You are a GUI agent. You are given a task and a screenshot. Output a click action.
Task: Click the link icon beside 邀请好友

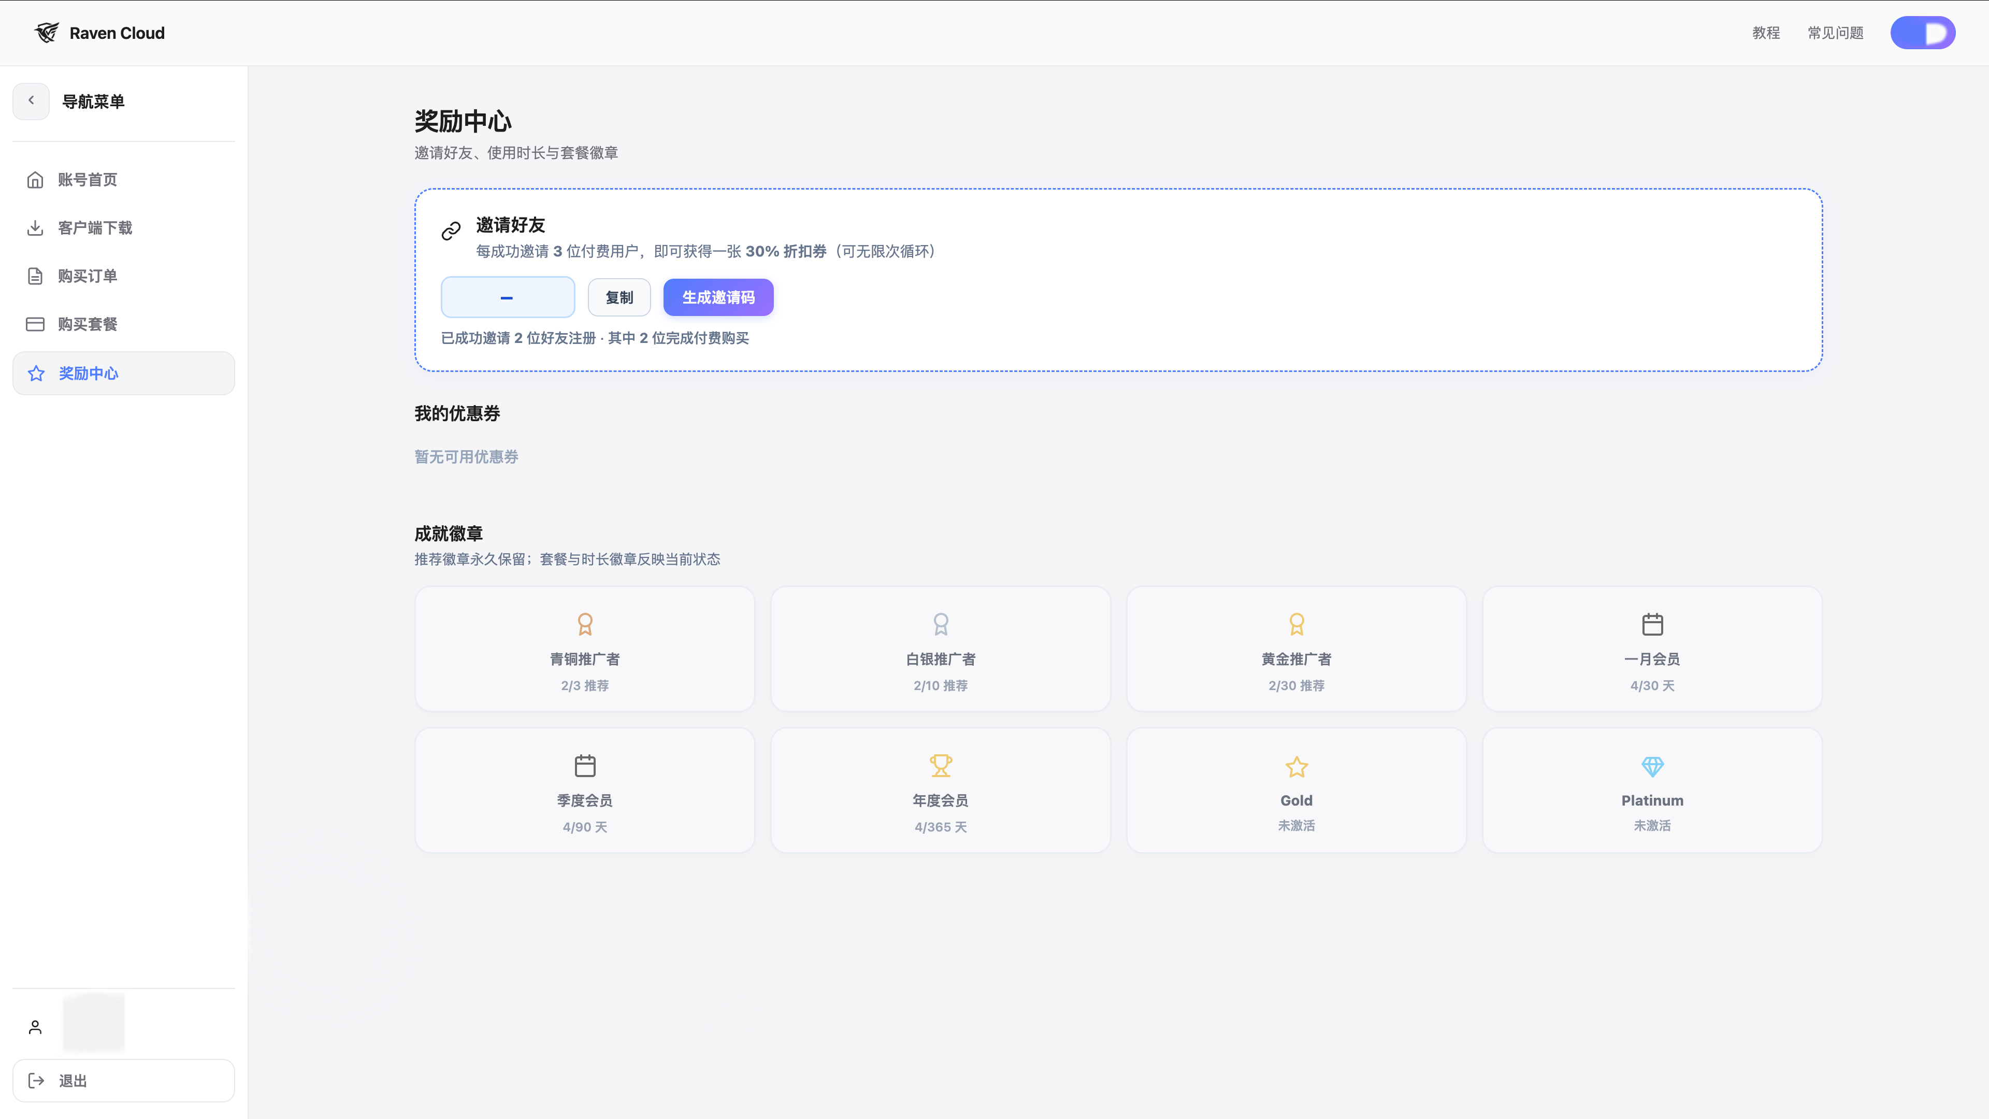click(451, 230)
